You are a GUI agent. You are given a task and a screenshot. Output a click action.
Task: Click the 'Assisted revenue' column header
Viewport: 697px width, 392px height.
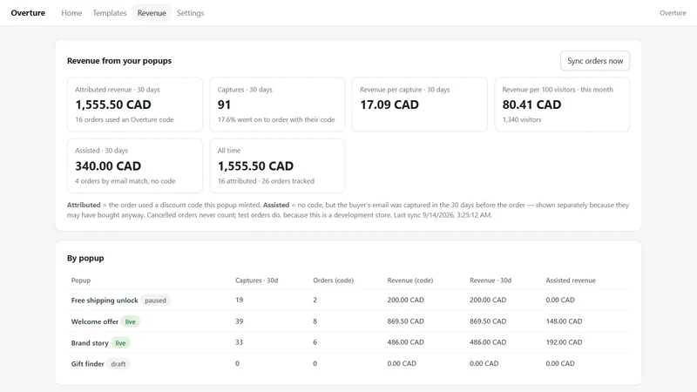point(571,280)
